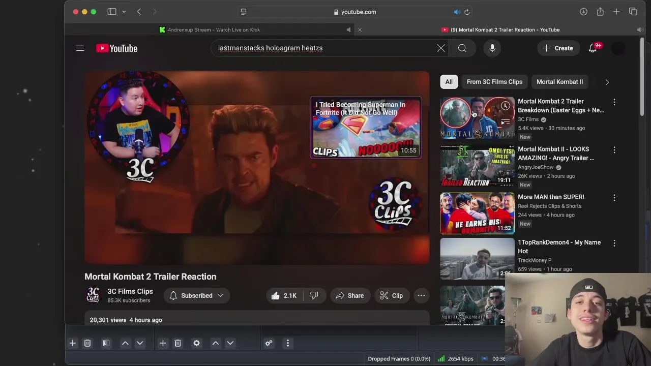Reload the youtube.com page
The width and height of the screenshot is (651, 366).
[467, 12]
